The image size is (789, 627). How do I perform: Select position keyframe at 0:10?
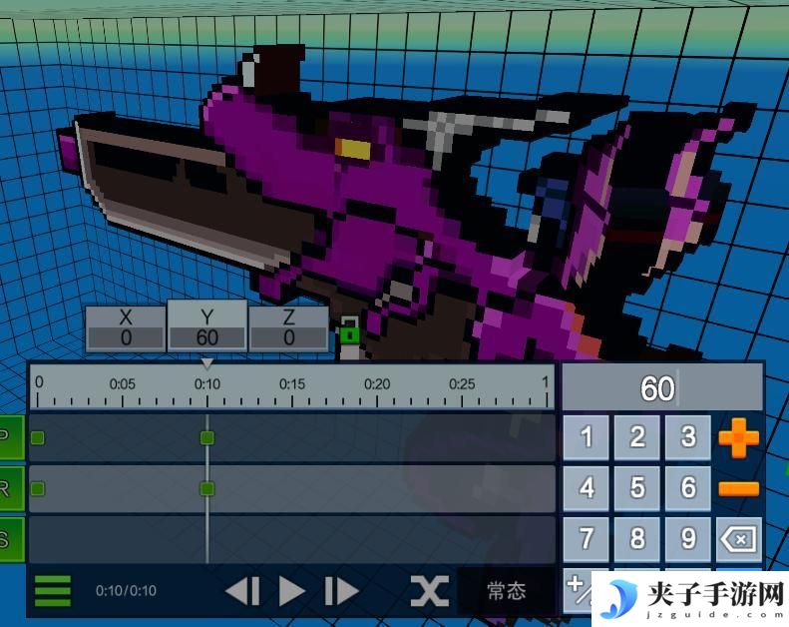(x=206, y=437)
